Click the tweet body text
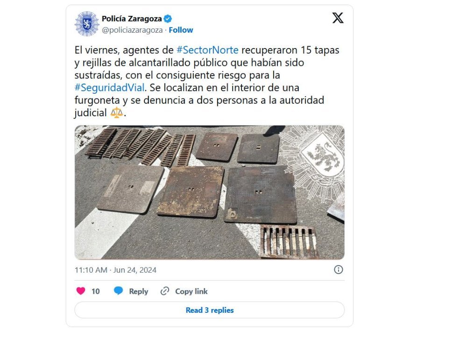Viewport: 467px width, 345px height. pyautogui.click(x=207, y=81)
